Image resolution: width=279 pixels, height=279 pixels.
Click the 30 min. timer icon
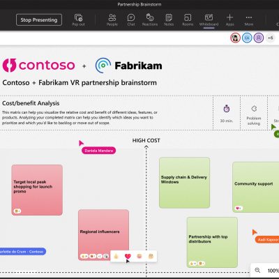227,109
